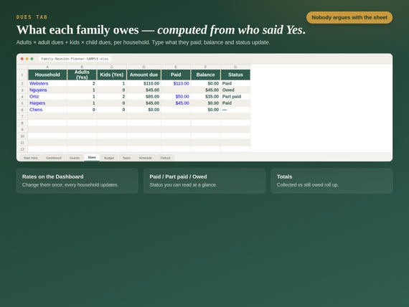
Task: Open the Potluck sheet tab
Action: [165, 158]
